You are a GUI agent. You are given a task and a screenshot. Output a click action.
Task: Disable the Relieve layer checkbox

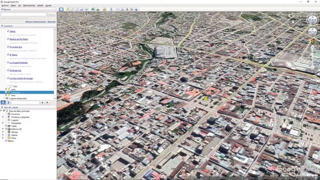pos(6,141)
